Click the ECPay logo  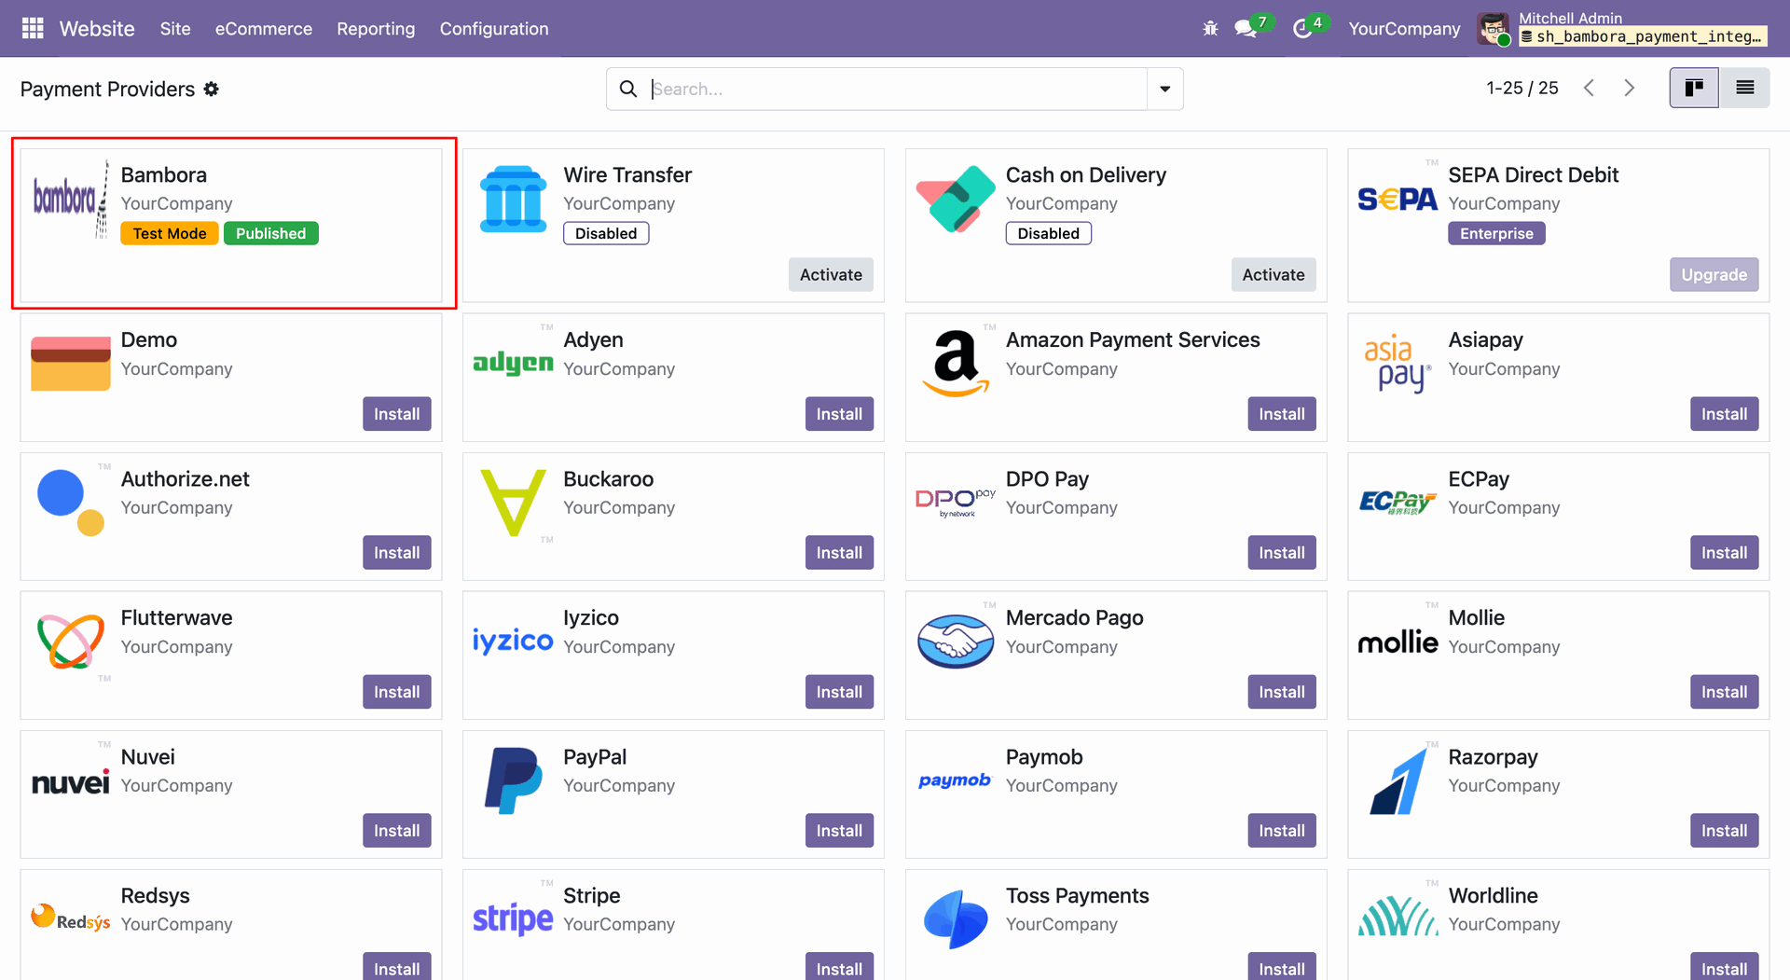(x=1398, y=503)
